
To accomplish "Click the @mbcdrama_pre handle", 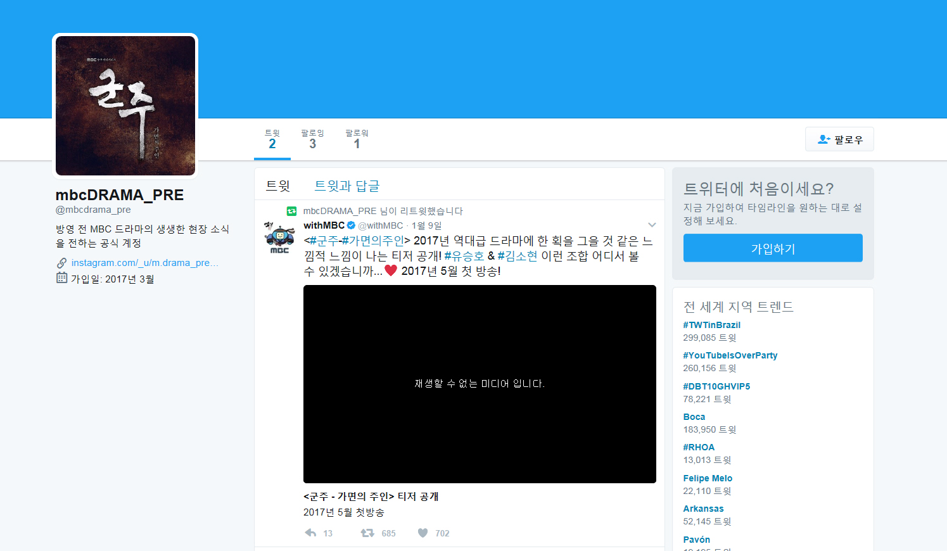I will [x=93, y=210].
